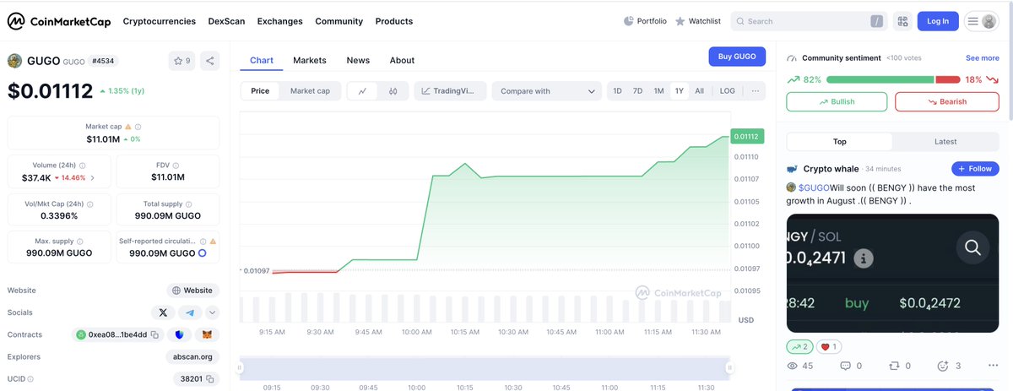Viewport: 1013px width, 391px height.
Task: Open the Exchanges menu
Action: point(280,21)
